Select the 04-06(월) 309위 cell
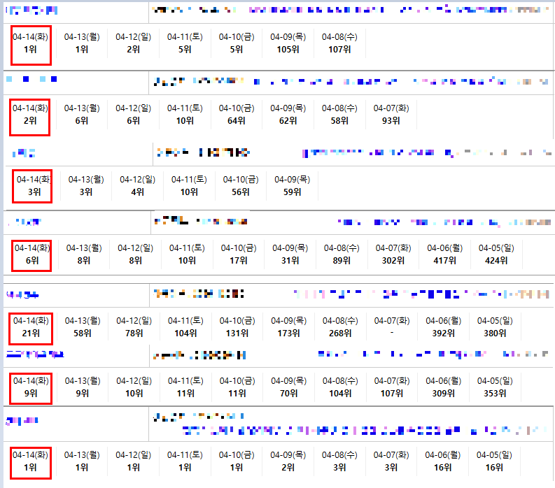The image size is (555, 488). pyautogui.click(x=444, y=387)
